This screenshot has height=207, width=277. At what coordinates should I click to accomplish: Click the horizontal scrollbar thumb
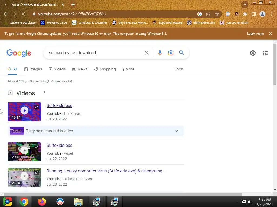[123, 194]
